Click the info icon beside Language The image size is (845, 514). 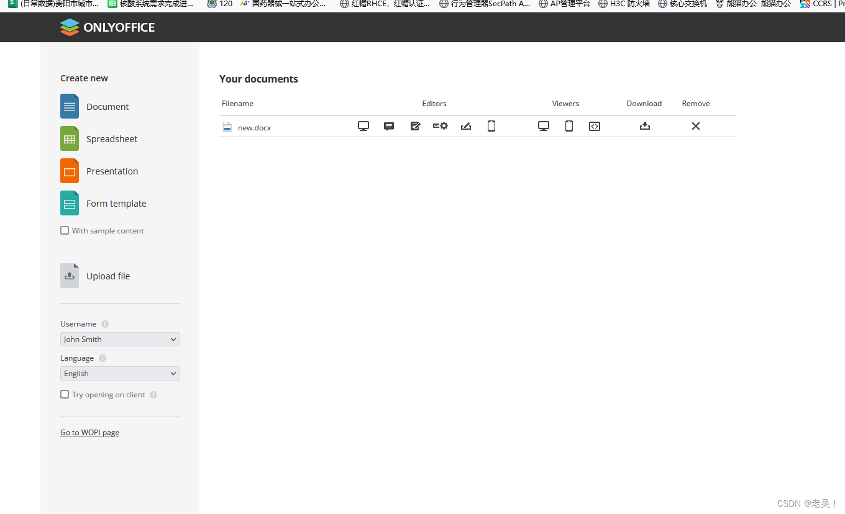coord(103,358)
